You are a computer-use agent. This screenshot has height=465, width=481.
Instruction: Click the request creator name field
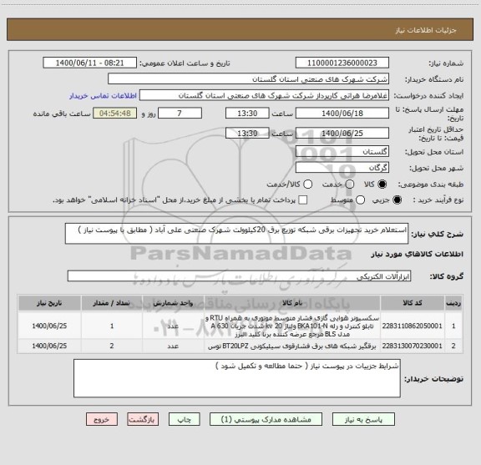pyautogui.click(x=264, y=96)
